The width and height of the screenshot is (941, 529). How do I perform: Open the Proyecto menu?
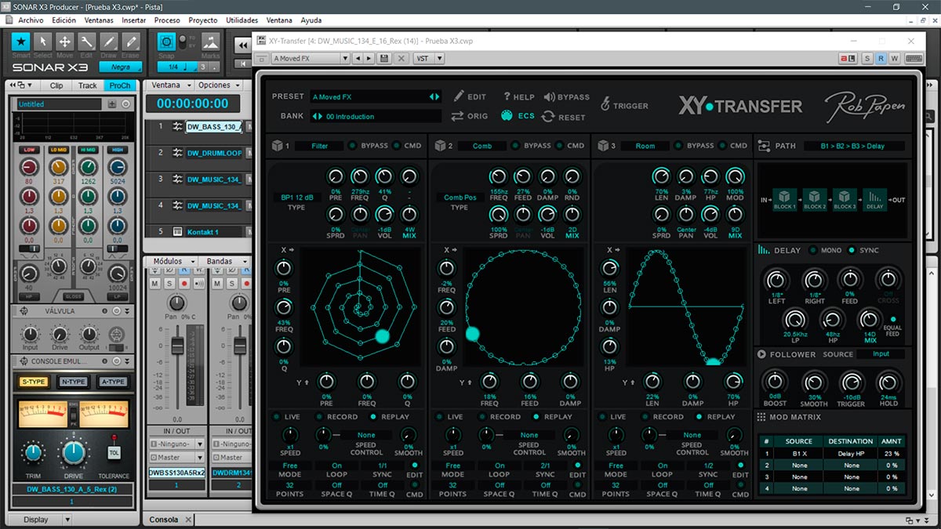[203, 20]
